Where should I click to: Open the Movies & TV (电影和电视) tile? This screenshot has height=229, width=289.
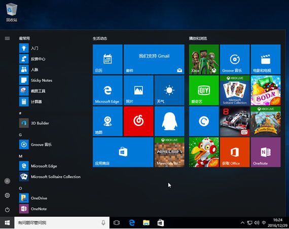(x=266, y=59)
